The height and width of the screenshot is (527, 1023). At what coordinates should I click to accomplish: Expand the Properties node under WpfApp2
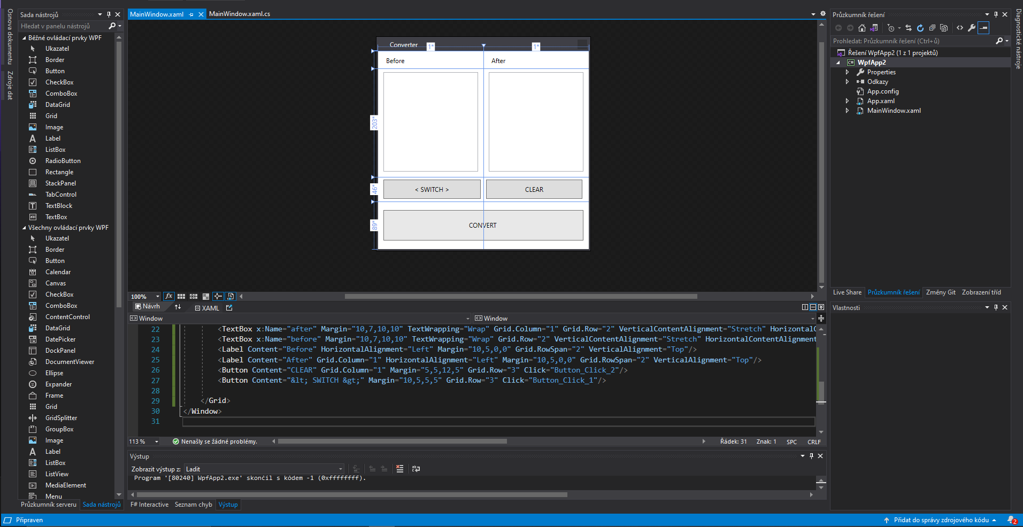(847, 72)
